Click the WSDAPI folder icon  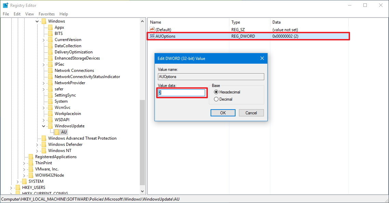click(x=50, y=120)
